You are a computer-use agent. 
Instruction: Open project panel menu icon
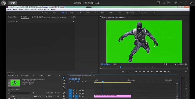[17, 76]
